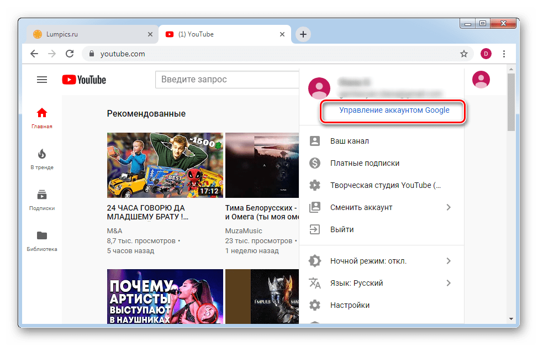
Task: Click 5 часов назад text
Action: coord(130,251)
